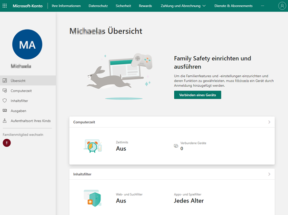Click the alarm clock Computerzeit card icon

click(93, 146)
